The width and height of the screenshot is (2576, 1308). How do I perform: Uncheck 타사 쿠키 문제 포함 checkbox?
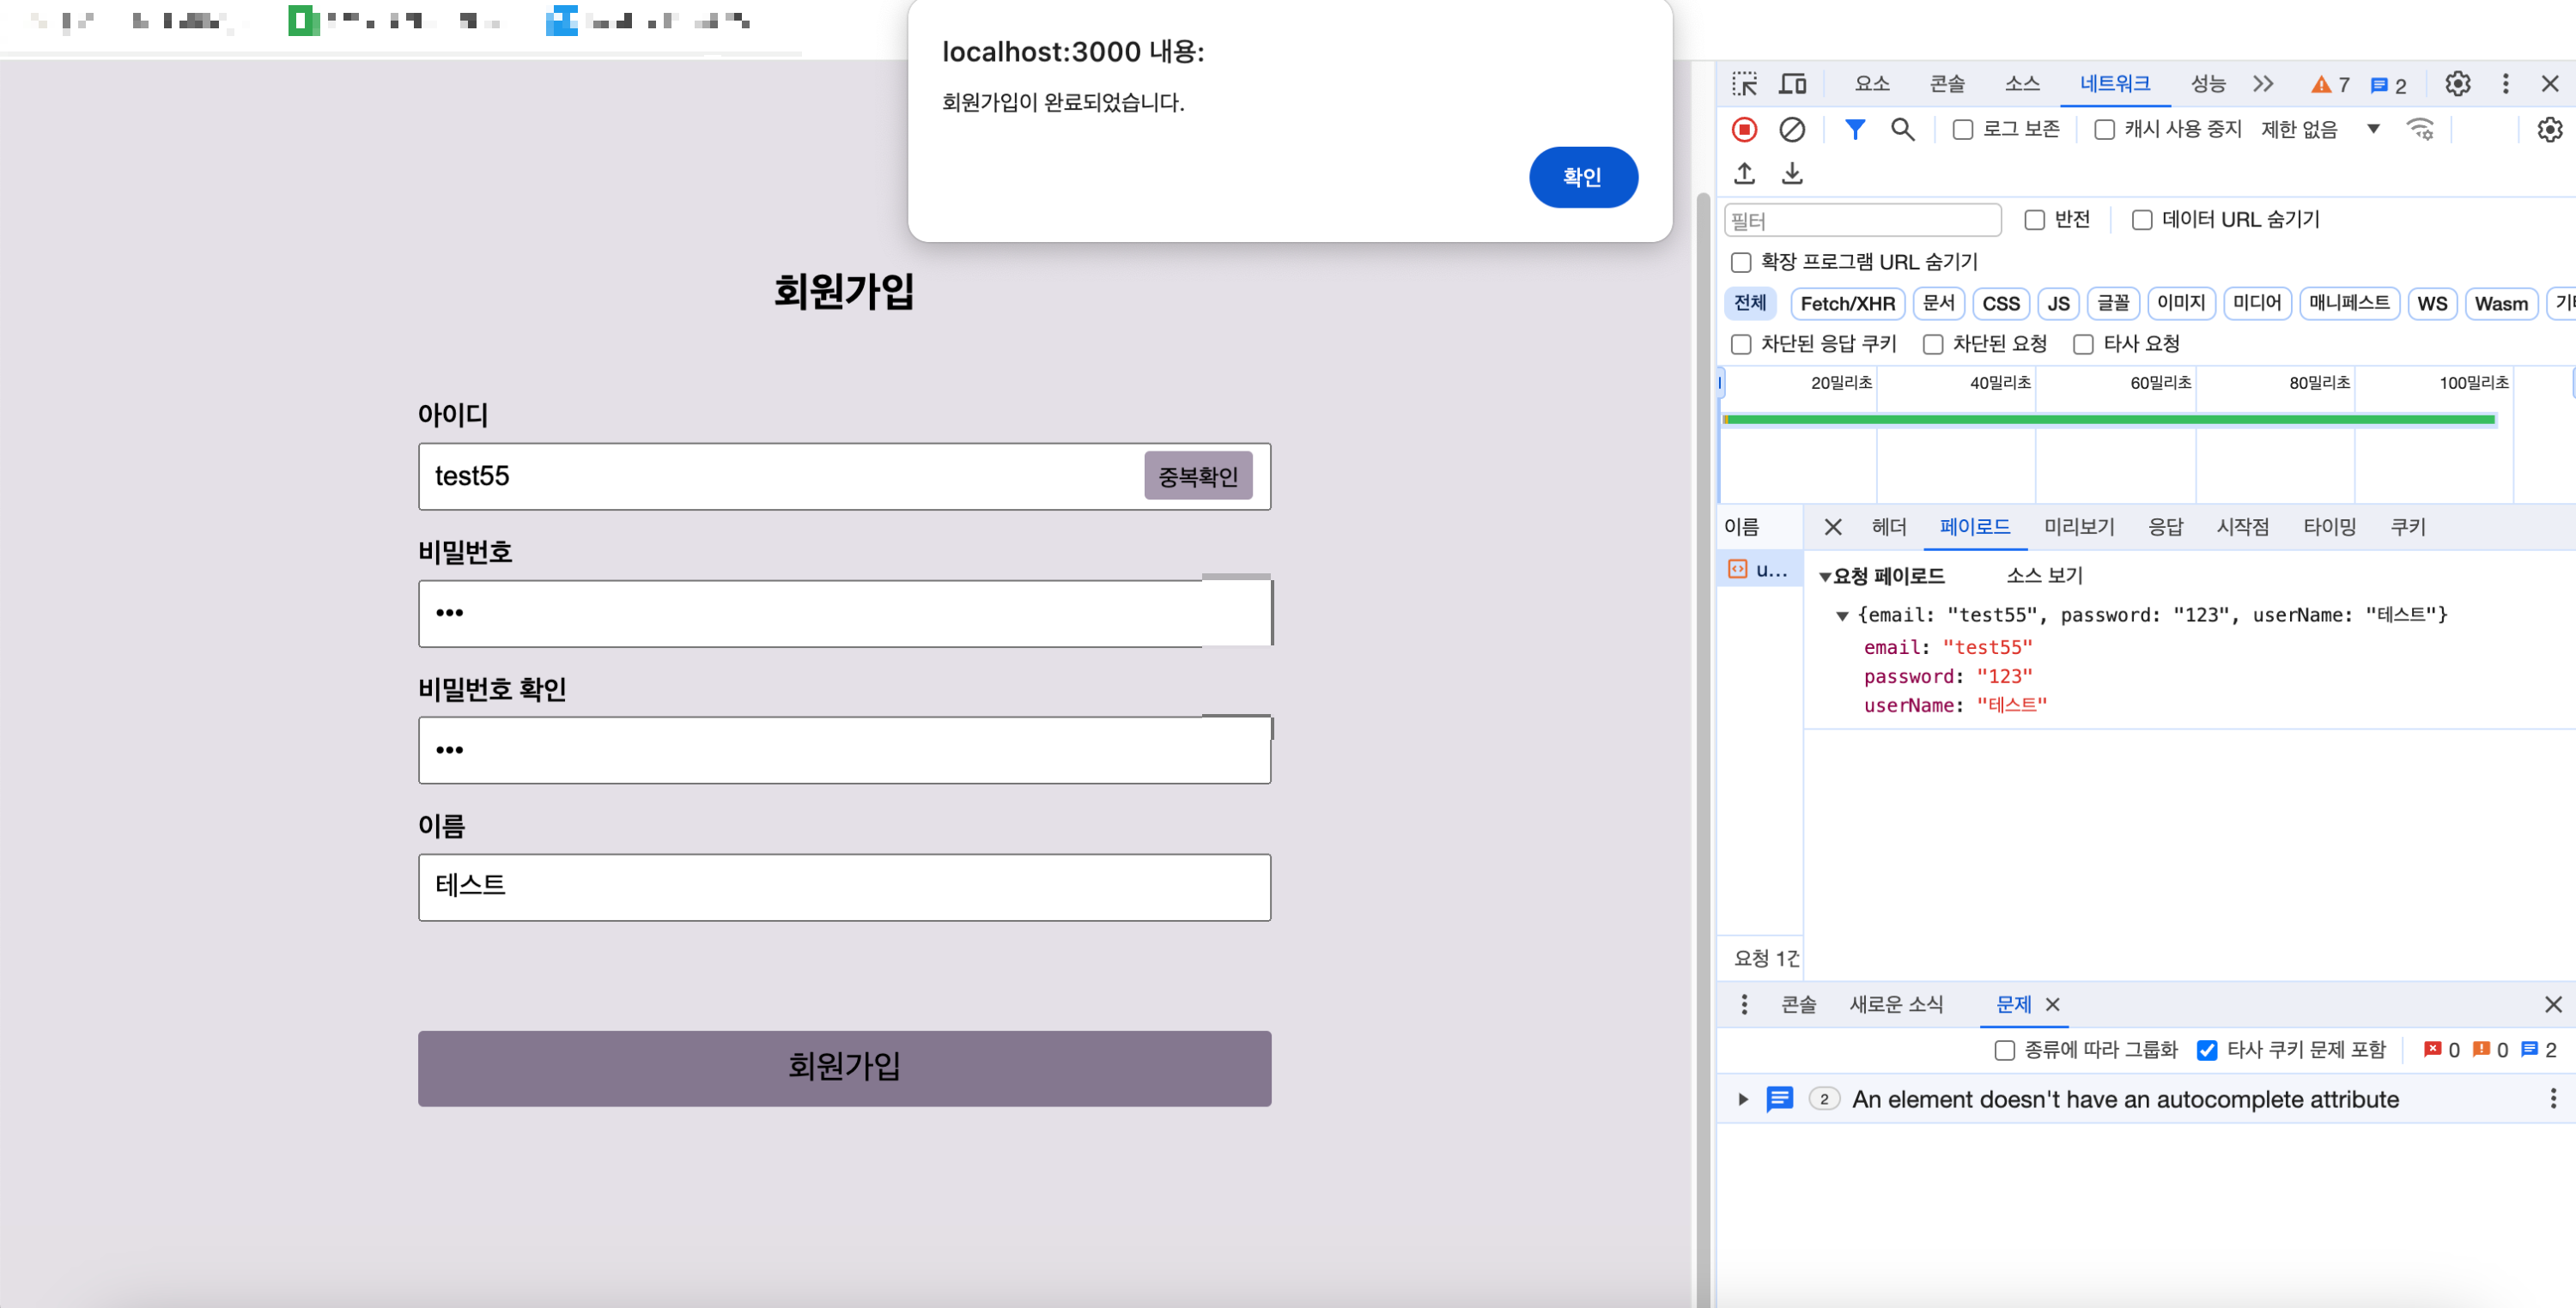click(x=2206, y=1051)
